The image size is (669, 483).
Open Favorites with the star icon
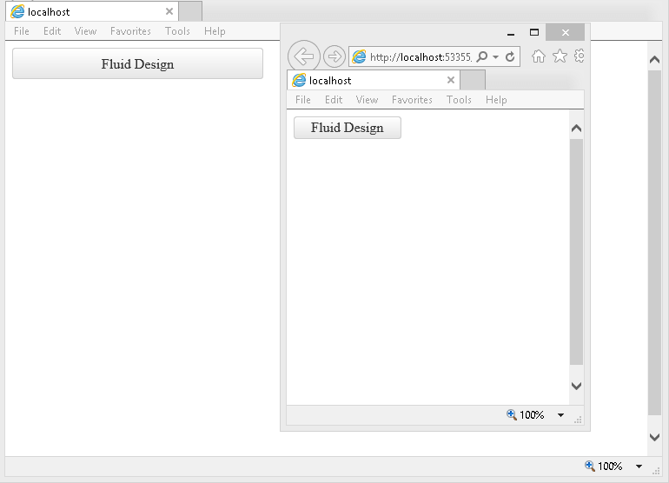coord(560,56)
